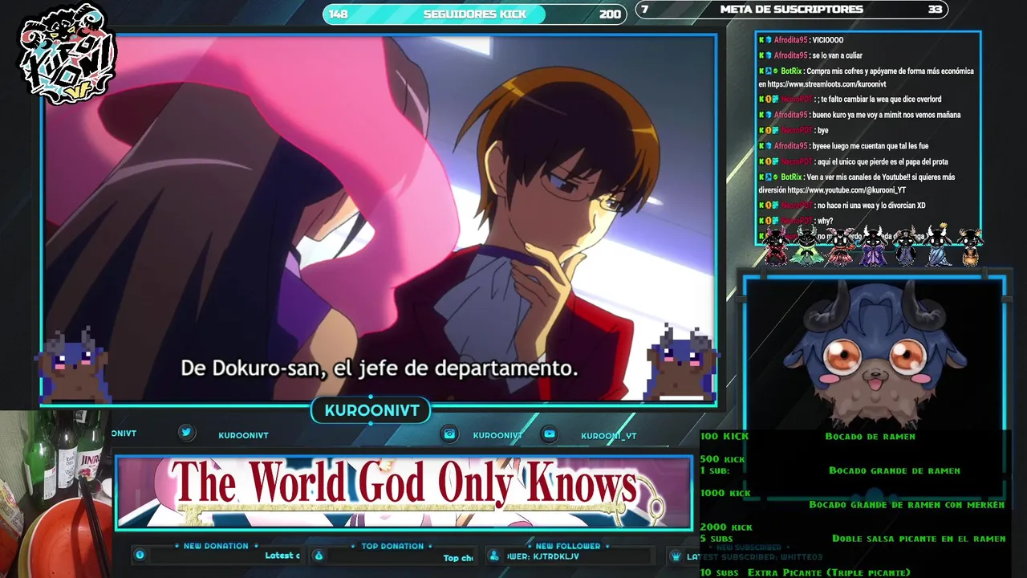Click the Seguidores Kick progress bar
The height and width of the screenshot is (578, 1027).
(x=474, y=14)
